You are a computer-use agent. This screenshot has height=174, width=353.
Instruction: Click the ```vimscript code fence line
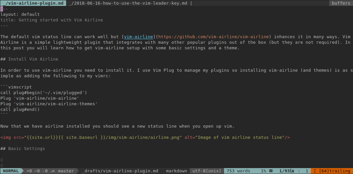coord(16,87)
